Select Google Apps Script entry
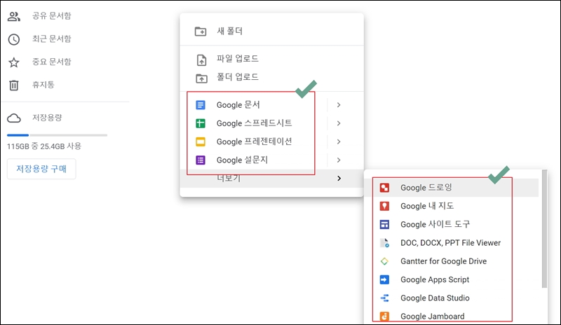The width and height of the screenshot is (561, 325). coord(452,279)
